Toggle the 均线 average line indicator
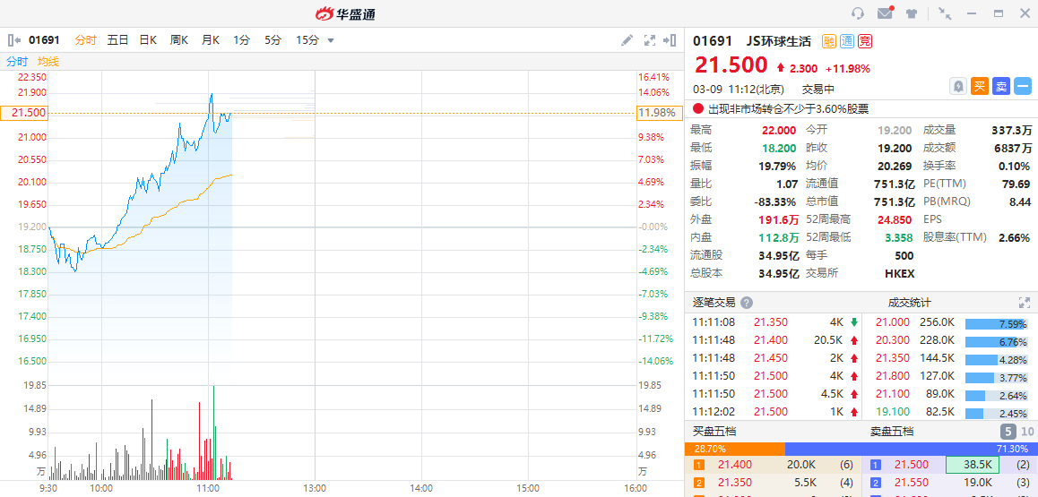This screenshot has height=497, width=1038. (x=48, y=62)
